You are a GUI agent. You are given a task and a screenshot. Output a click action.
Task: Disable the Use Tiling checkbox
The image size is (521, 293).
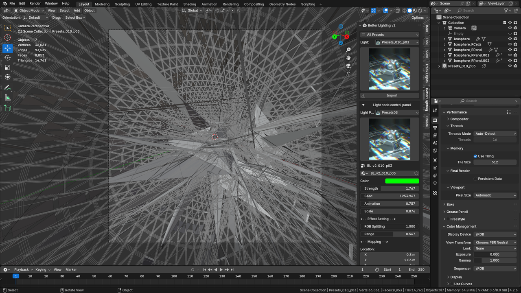[x=475, y=156]
